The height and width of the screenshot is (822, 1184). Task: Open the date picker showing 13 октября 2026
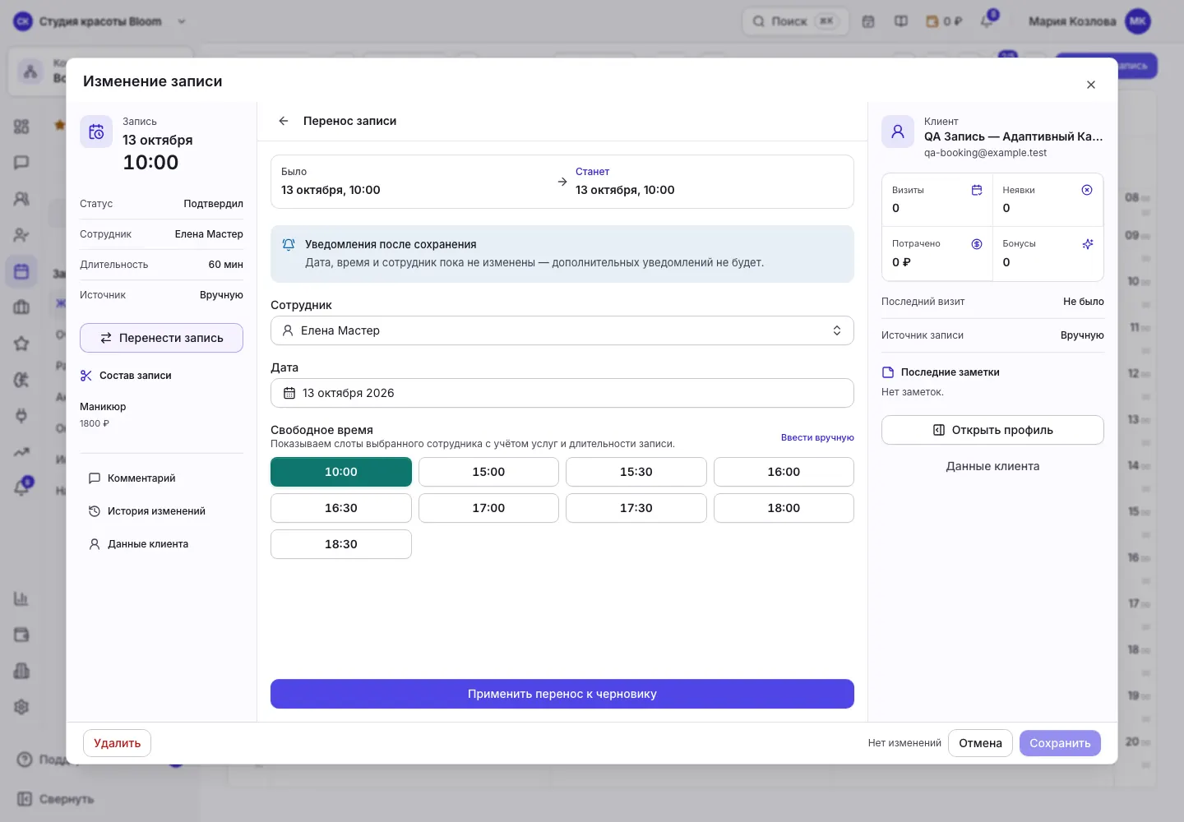pos(562,393)
